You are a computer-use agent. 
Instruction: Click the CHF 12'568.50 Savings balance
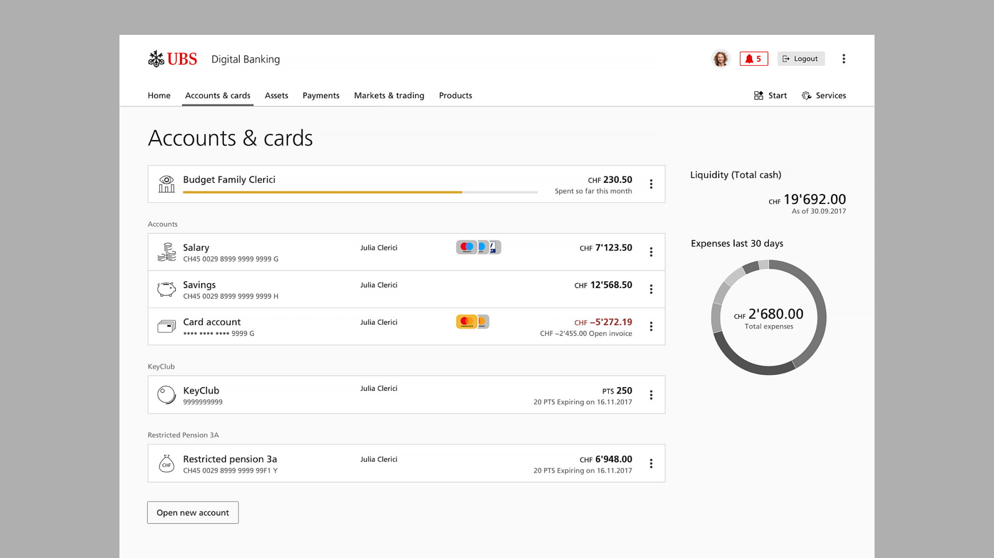coord(603,285)
